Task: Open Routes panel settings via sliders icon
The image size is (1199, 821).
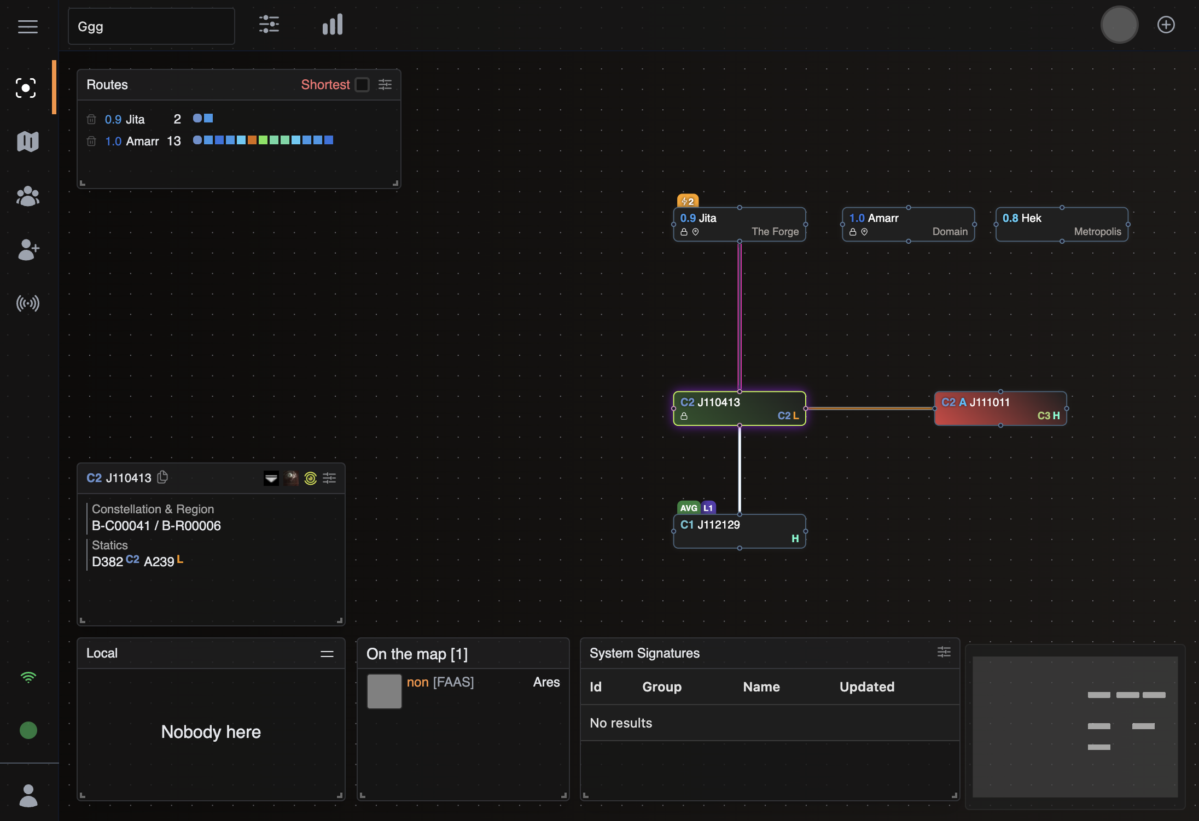Action: 385,84
